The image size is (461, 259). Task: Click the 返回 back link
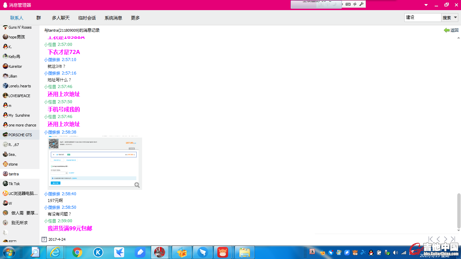click(451, 30)
